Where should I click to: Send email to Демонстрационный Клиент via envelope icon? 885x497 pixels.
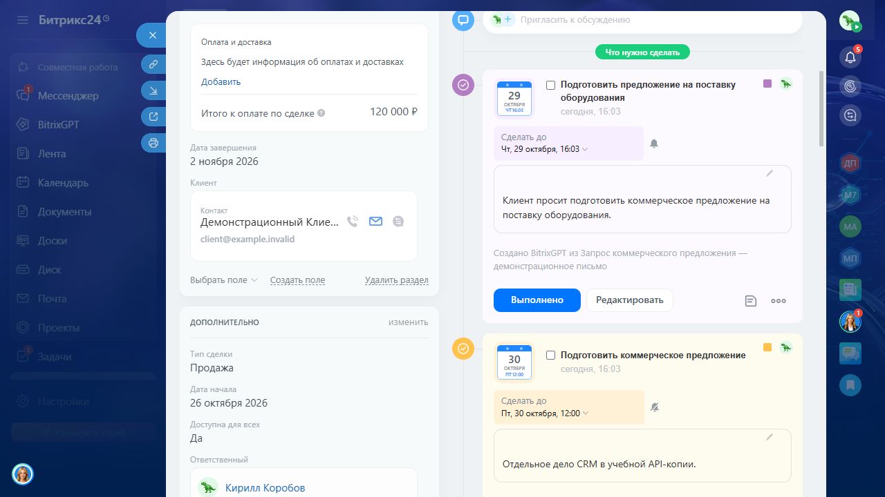coord(375,222)
